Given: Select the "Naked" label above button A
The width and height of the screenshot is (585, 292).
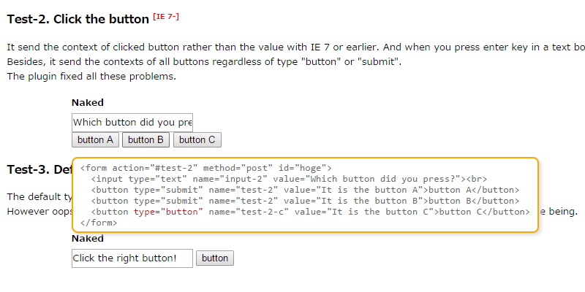Looking at the screenshot, I should [88, 102].
